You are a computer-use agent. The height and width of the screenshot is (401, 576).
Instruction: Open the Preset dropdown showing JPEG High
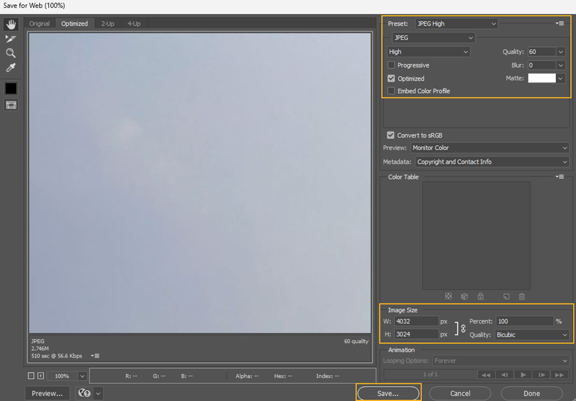[x=456, y=24]
